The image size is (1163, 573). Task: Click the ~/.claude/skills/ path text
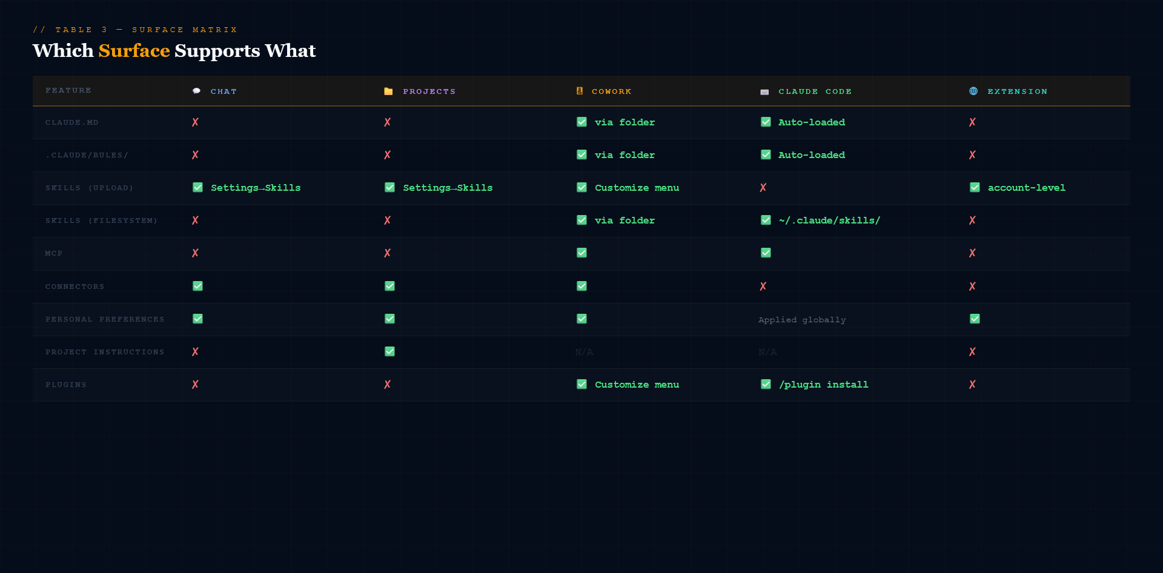click(829, 220)
